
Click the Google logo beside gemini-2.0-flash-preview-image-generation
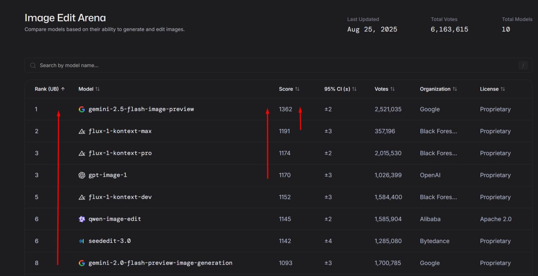coord(82,263)
